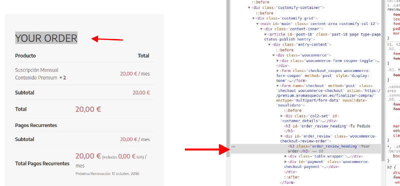Click the Total column header at right
This screenshot has height=186, width=400.
[143, 55]
